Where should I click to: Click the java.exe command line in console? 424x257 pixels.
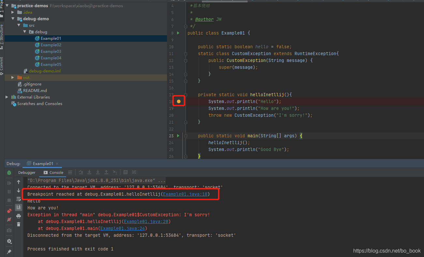click(96, 181)
